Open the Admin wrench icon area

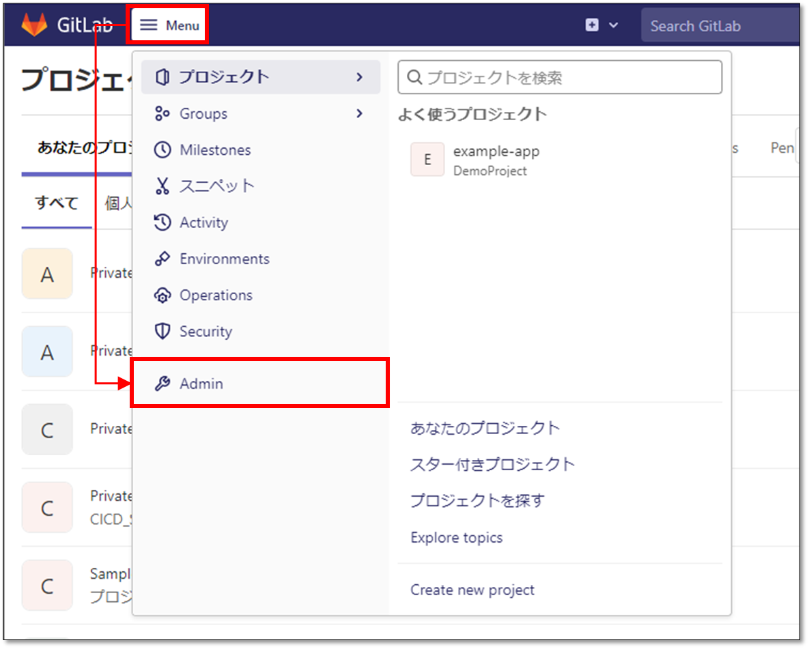[x=162, y=383]
